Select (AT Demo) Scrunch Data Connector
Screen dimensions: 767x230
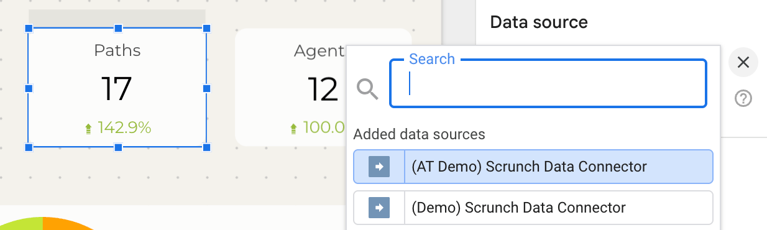pyautogui.click(x=533, y=167)
